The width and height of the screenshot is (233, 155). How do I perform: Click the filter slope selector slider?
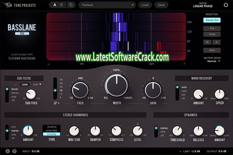pos(55,88)
